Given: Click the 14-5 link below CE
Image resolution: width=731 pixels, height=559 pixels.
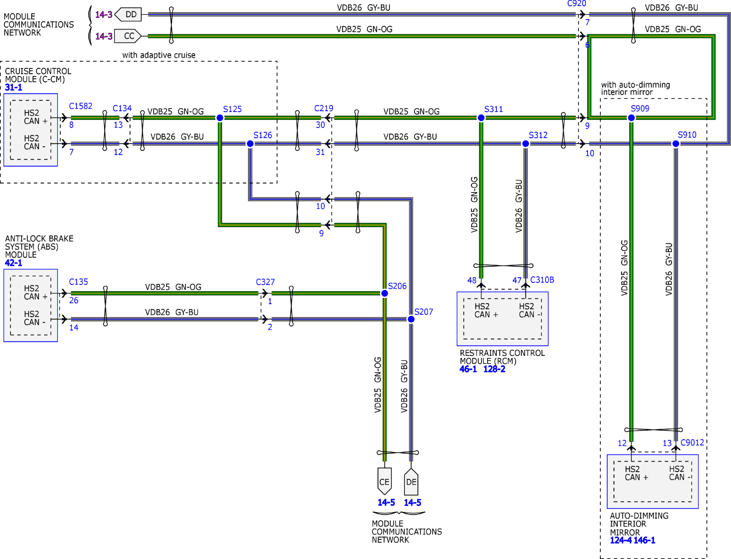Looking at the screenshot, I should (386, 502).
